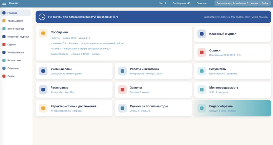Open Сообщения 45 in the top bar

[x=181, y=3]
